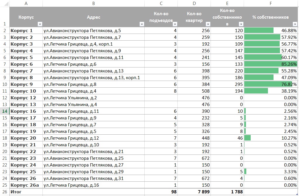Screen dimensions: 299x196
Task: Click the 60.17% percentage cell
Action: tap(271, 58)
